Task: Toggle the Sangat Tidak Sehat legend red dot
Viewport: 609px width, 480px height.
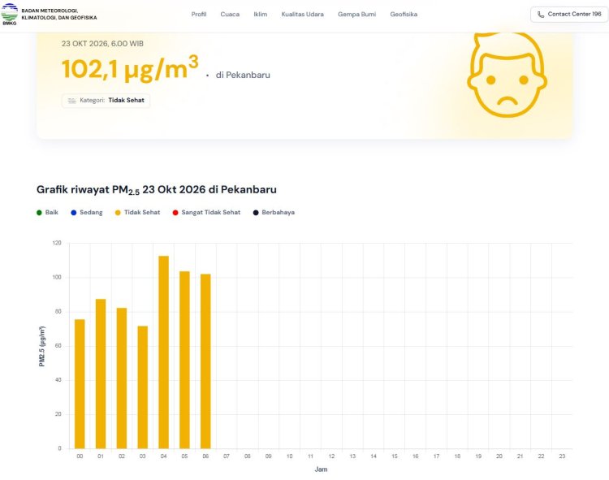Action: tap(175, 213)
